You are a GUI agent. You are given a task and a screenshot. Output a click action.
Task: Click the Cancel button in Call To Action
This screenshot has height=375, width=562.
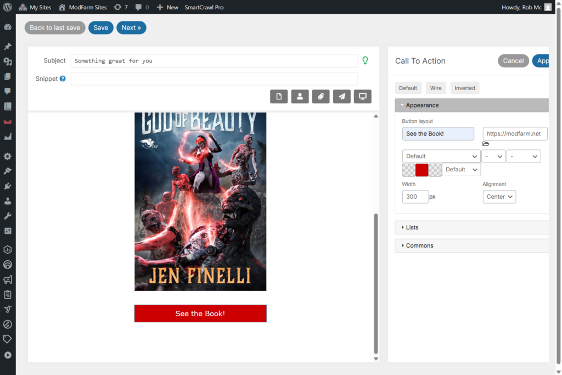click(x=513, y=61)
